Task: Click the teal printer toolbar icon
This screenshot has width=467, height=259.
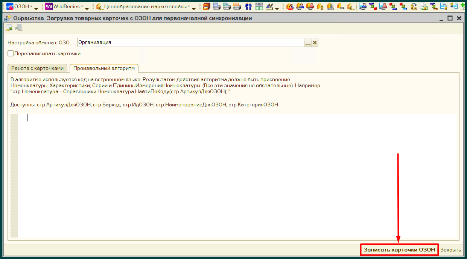Action: [227, 6]
